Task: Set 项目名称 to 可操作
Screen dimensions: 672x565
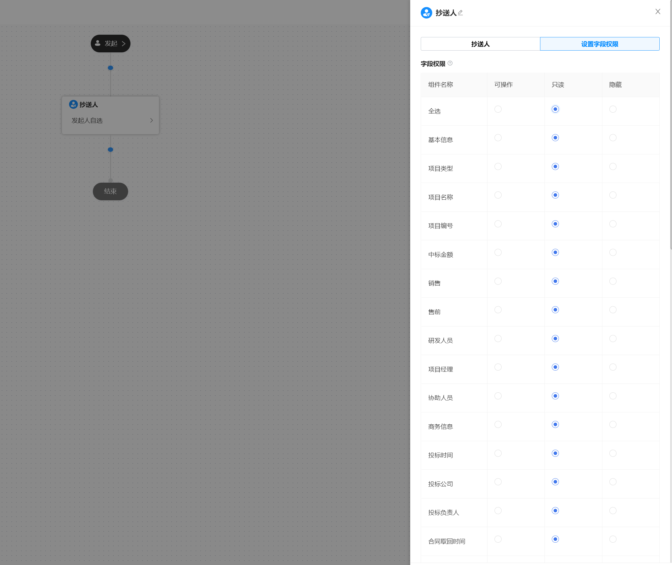Action: click(x=498, y=195)
